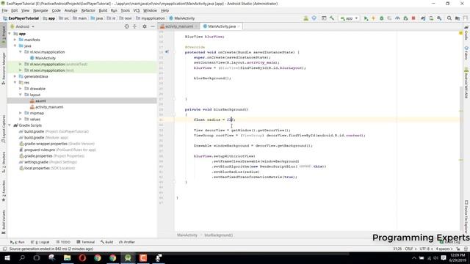The width and height of the screenshot is (470, 264).
Task: Click the Apply Changes lightning icon
Action: pos(374,18)
